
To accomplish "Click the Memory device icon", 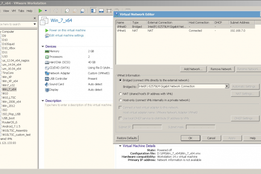I will click(x=47, y=51).
